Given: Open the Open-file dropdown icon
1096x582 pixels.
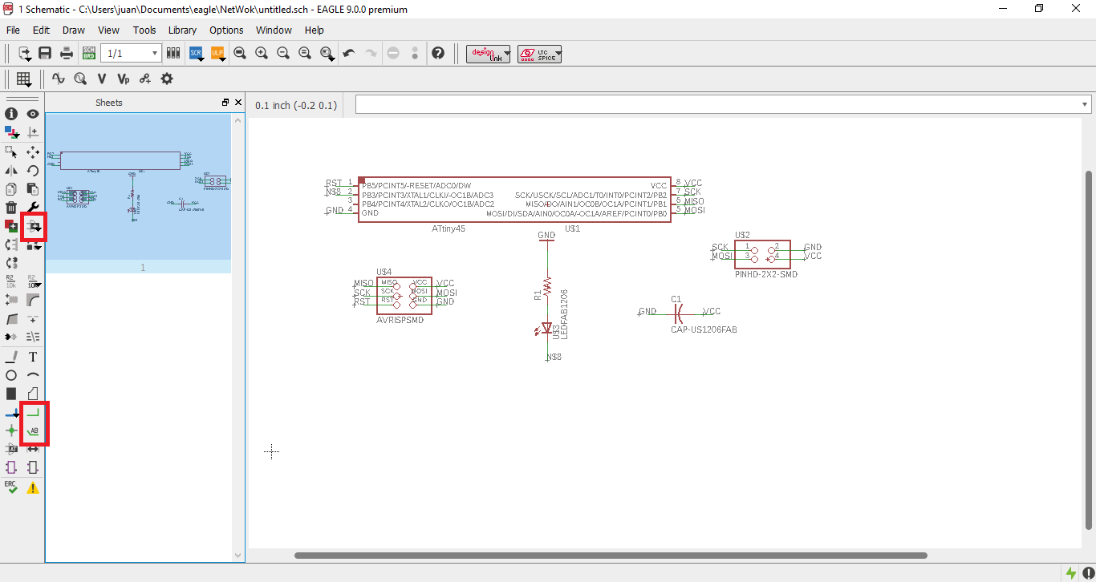Looking at the screenshot, I should pos(25,53).
